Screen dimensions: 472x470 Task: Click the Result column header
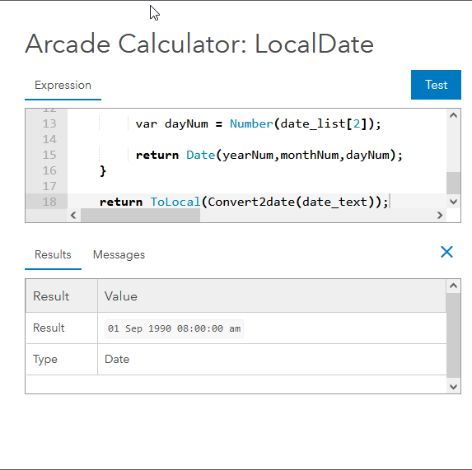(x=62, y=296)
